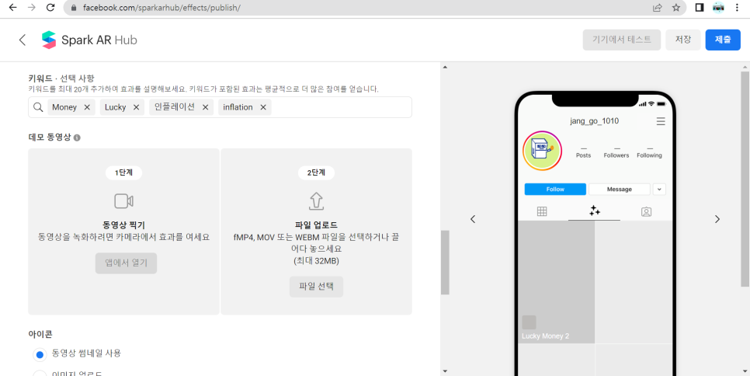750x376 pixels.
Task: Click the form scrollbar up arrow
Action: tap(445, 67)
